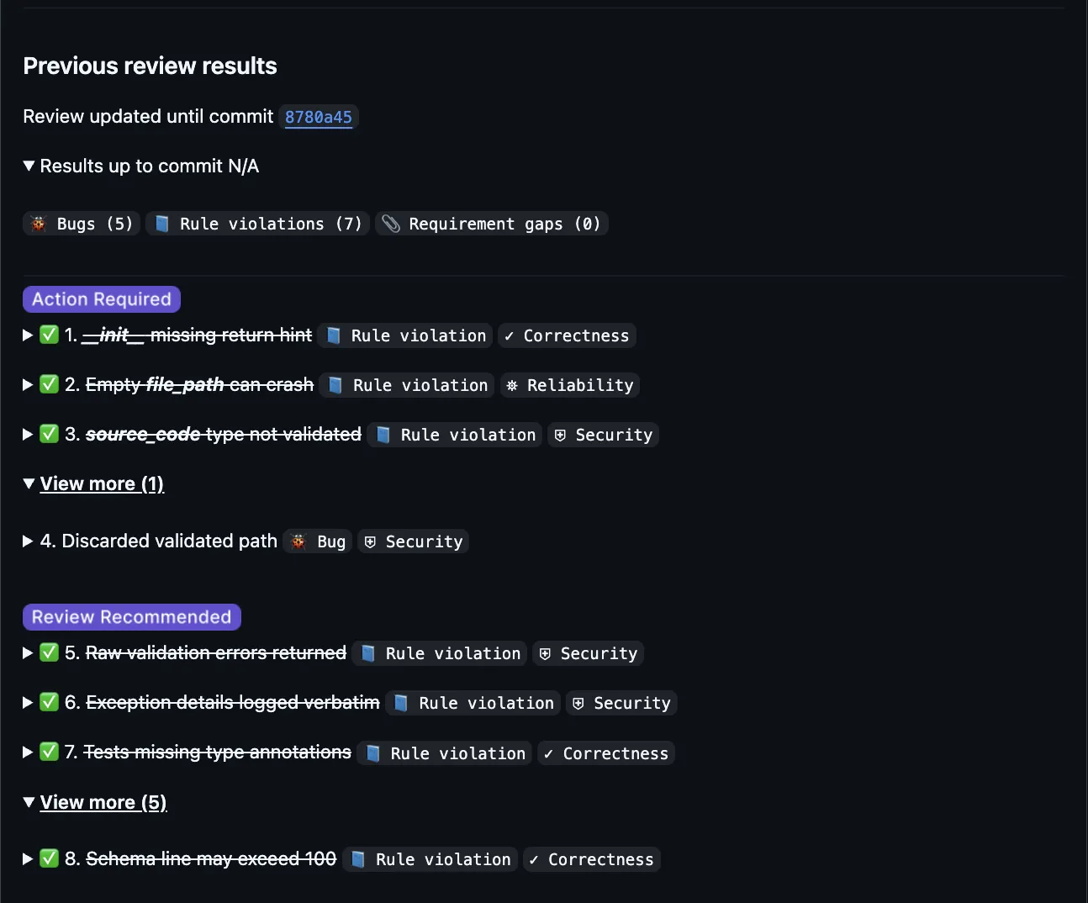Click the Review Recommended label badge
The image size is (1088, 903).
point(132,617)
